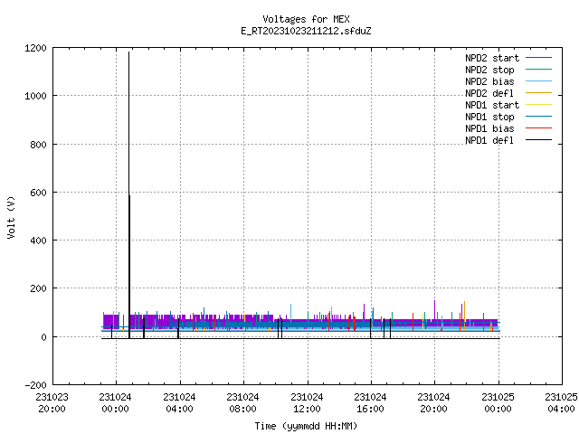The height and width of the screenshot is (434, 579).
Task: Click the 1000 y-axis tick label
Action: pyautogui.click(x=35, y=97)
